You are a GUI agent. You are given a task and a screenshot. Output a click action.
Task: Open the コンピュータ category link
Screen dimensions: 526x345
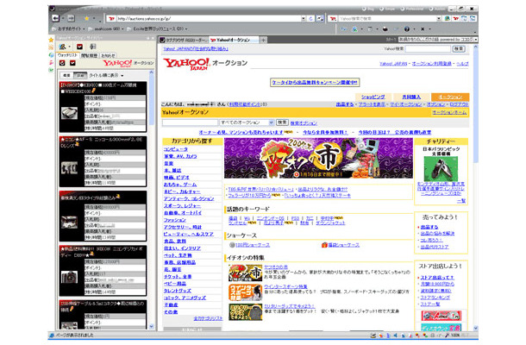click(x=175, y=149)
